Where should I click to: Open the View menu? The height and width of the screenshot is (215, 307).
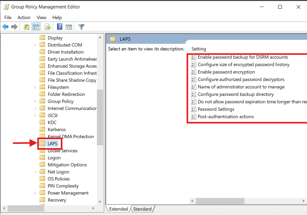pos(41,18)
